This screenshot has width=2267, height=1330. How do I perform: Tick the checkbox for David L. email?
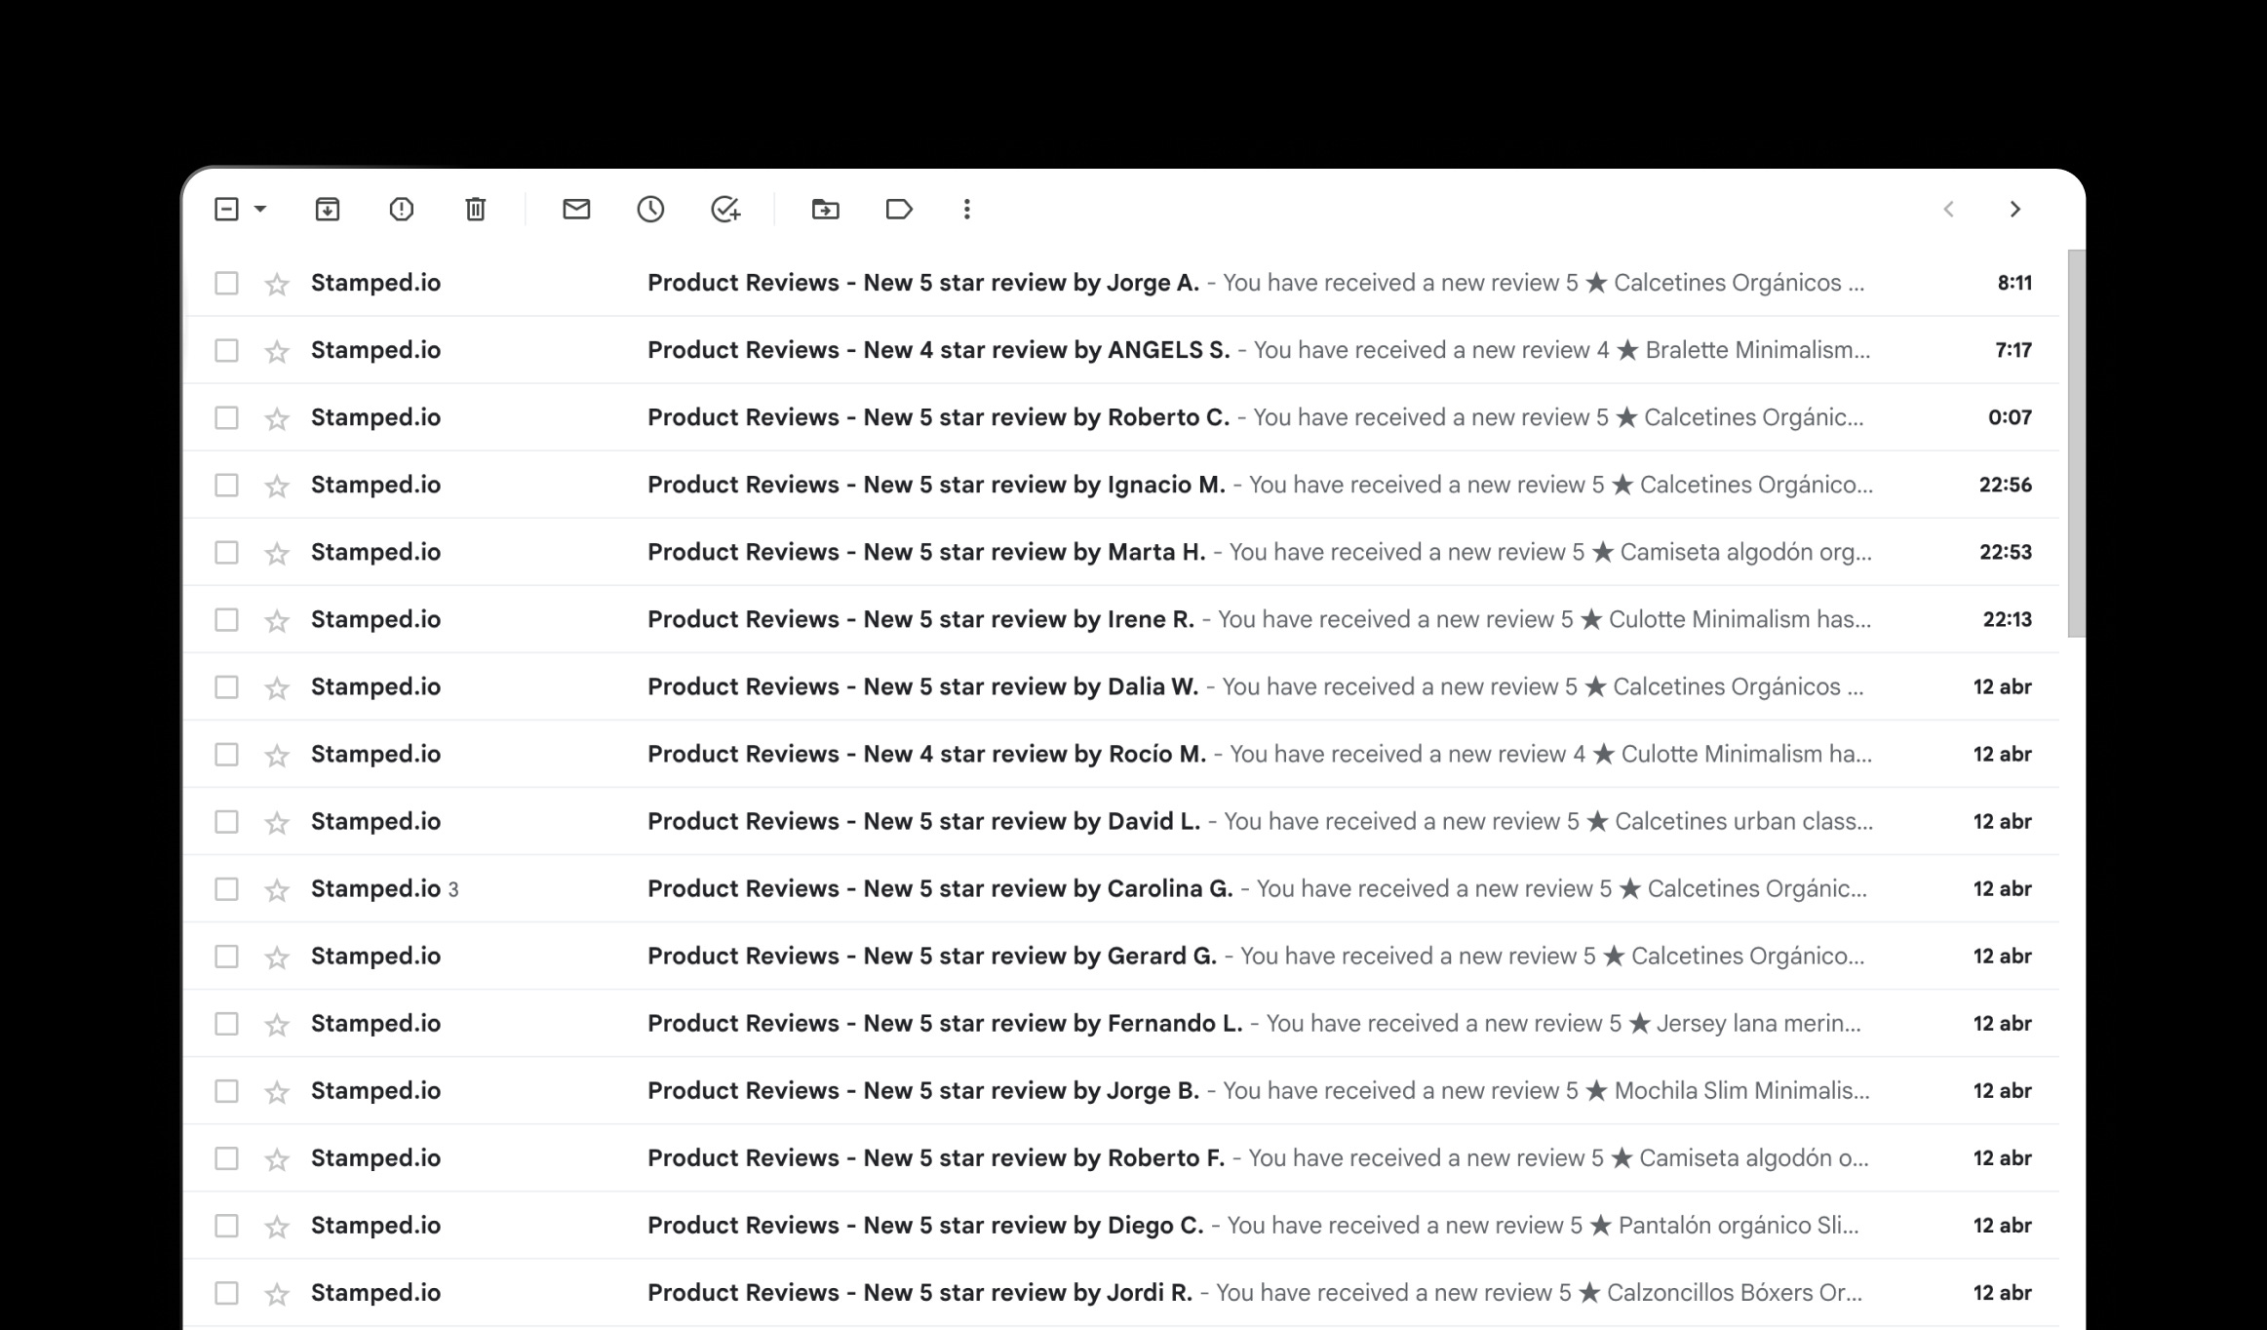tap(226, 821)
